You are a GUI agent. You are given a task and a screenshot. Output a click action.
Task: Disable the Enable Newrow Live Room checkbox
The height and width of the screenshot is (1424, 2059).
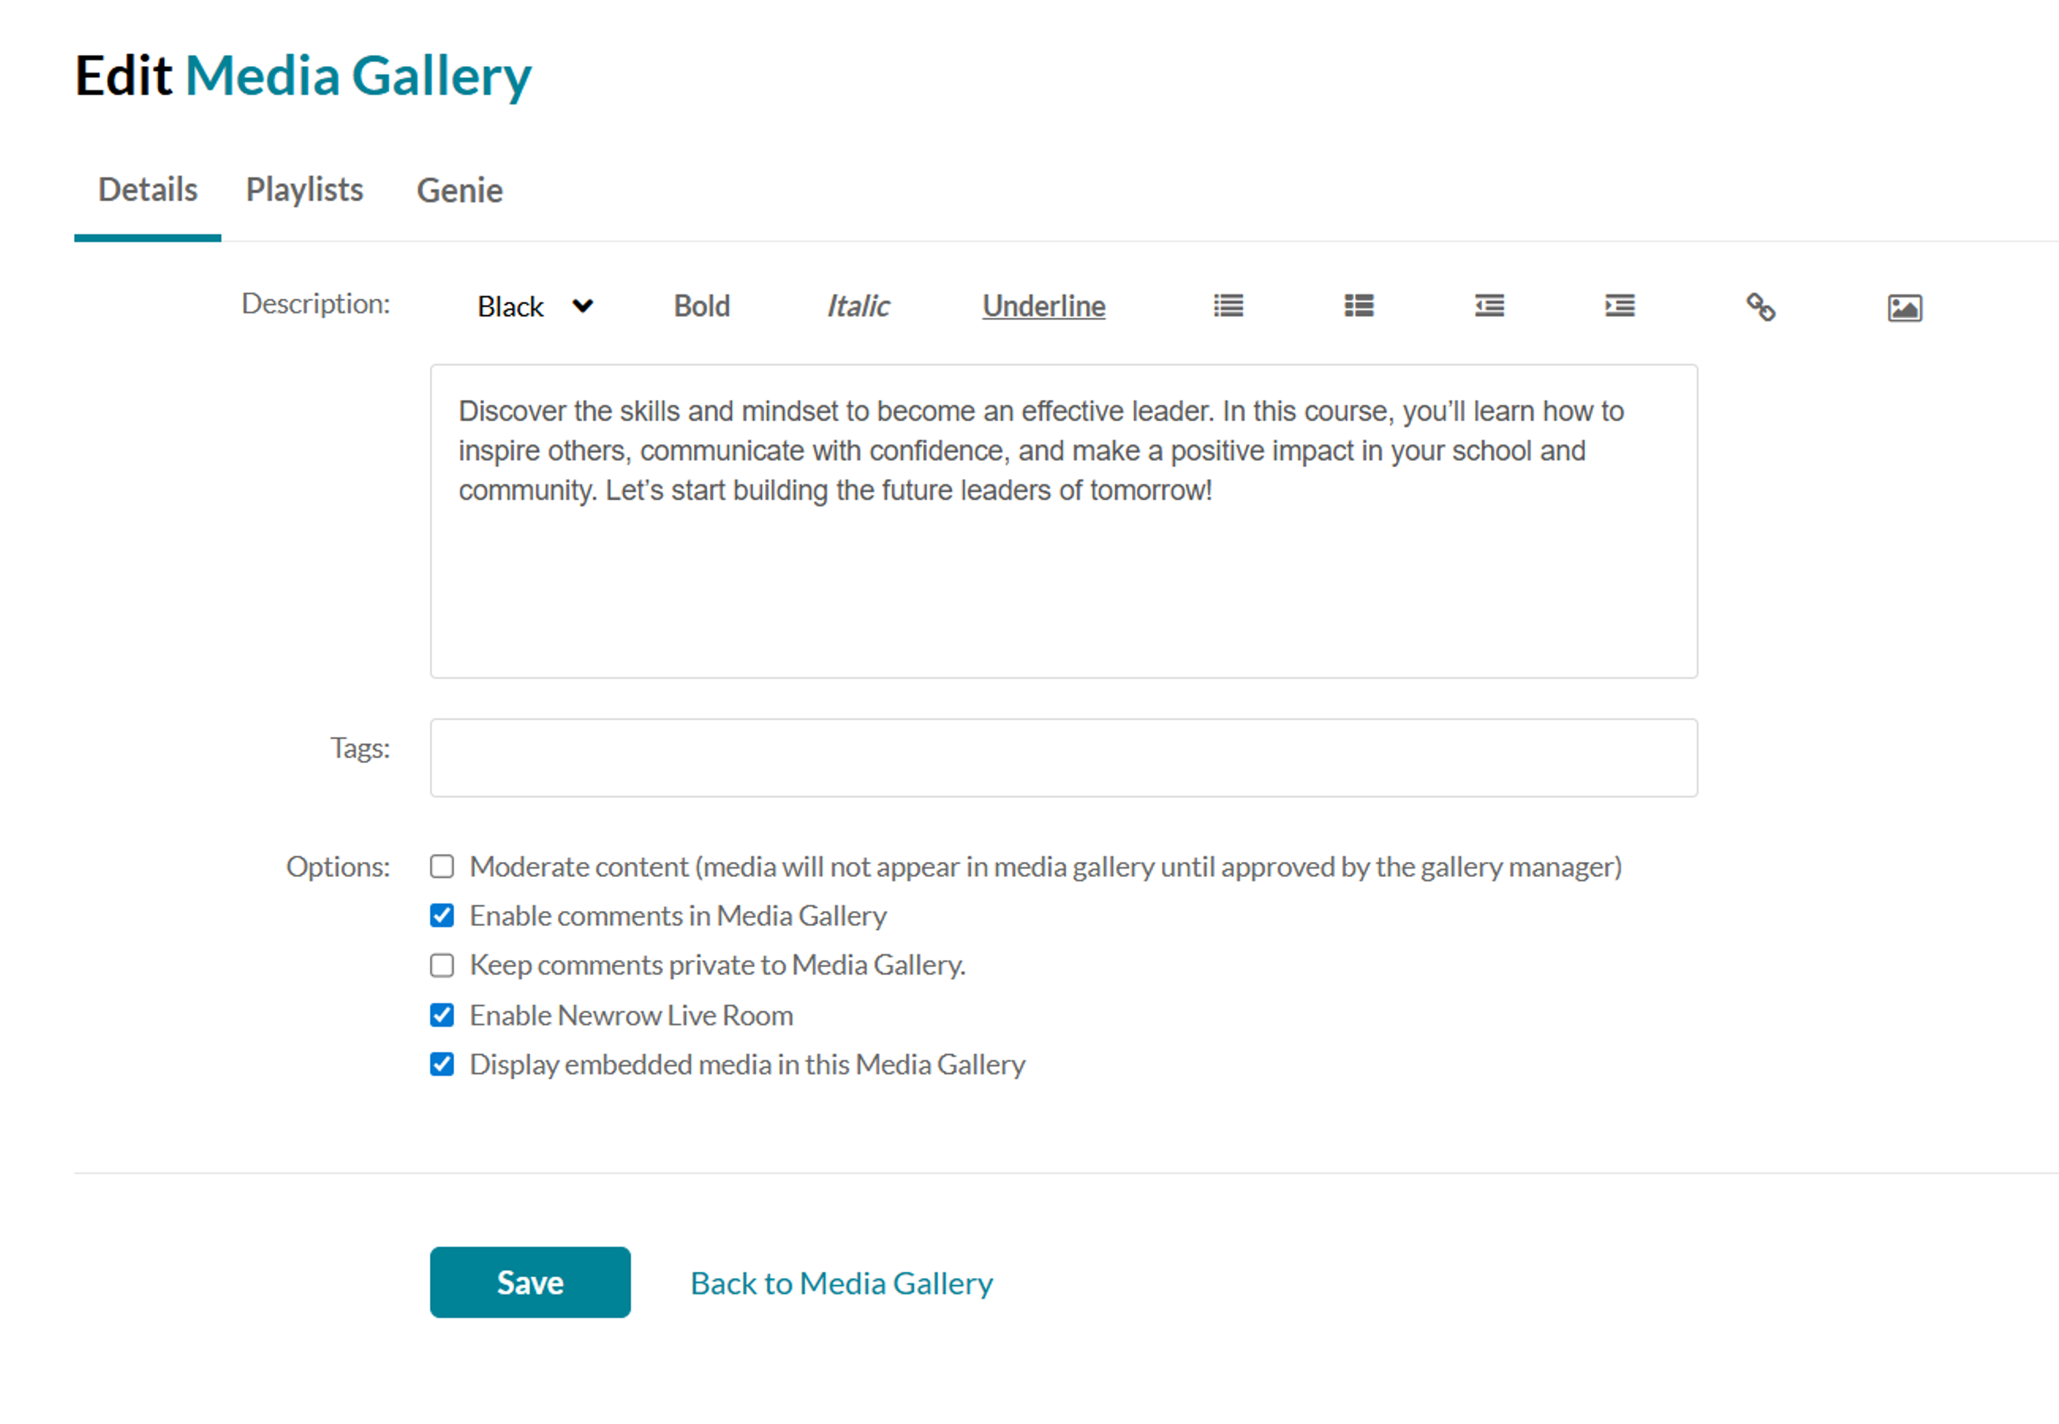click(442, 1014)
